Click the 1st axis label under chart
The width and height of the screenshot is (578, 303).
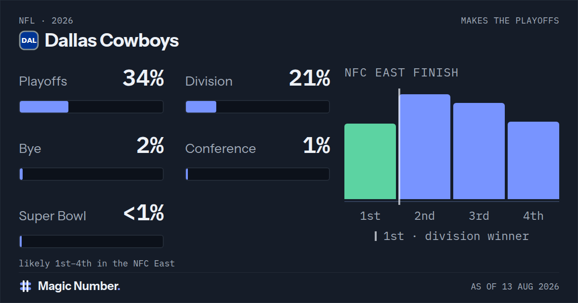click(370, 216)
